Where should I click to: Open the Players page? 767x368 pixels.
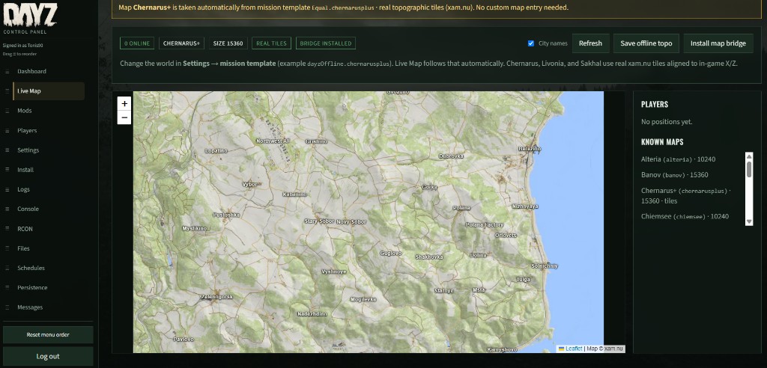(27, 130)
